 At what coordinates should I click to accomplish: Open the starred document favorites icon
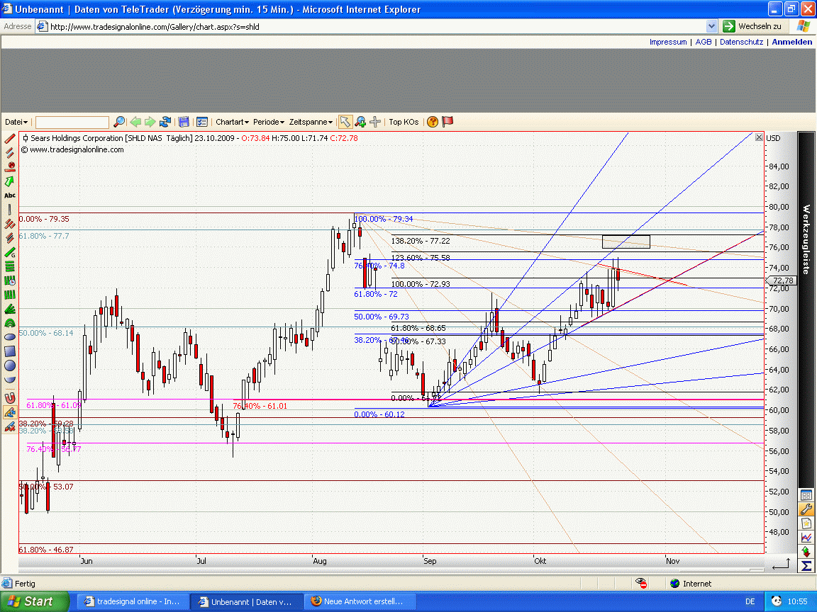click(806, 523)
